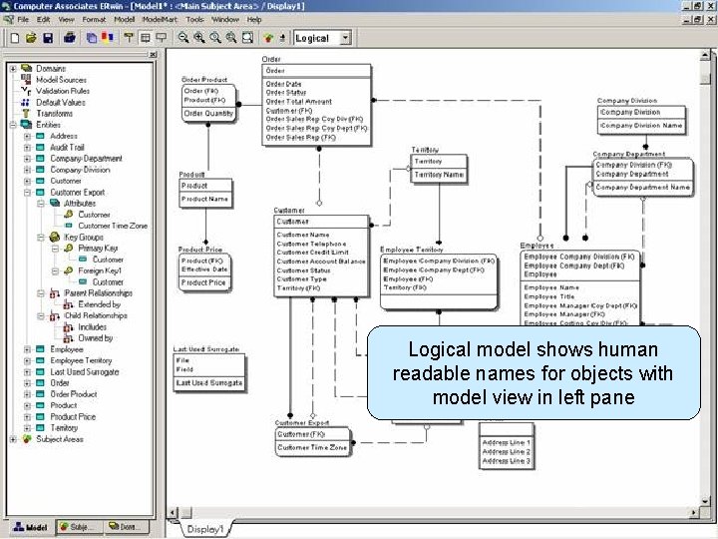Click the Save floppy disk icon
This screenshot has height=539, width=718.
(x=48, y=38)
